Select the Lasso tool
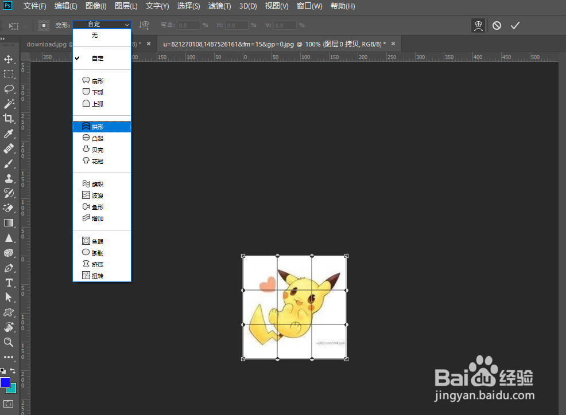The height and width of the screenshot is (415, 566). pyautogui.click(x=9, y=89)
